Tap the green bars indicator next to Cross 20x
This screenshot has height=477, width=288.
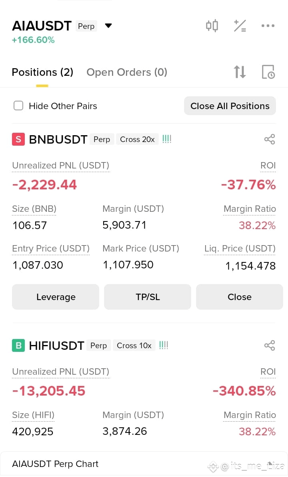167,139
